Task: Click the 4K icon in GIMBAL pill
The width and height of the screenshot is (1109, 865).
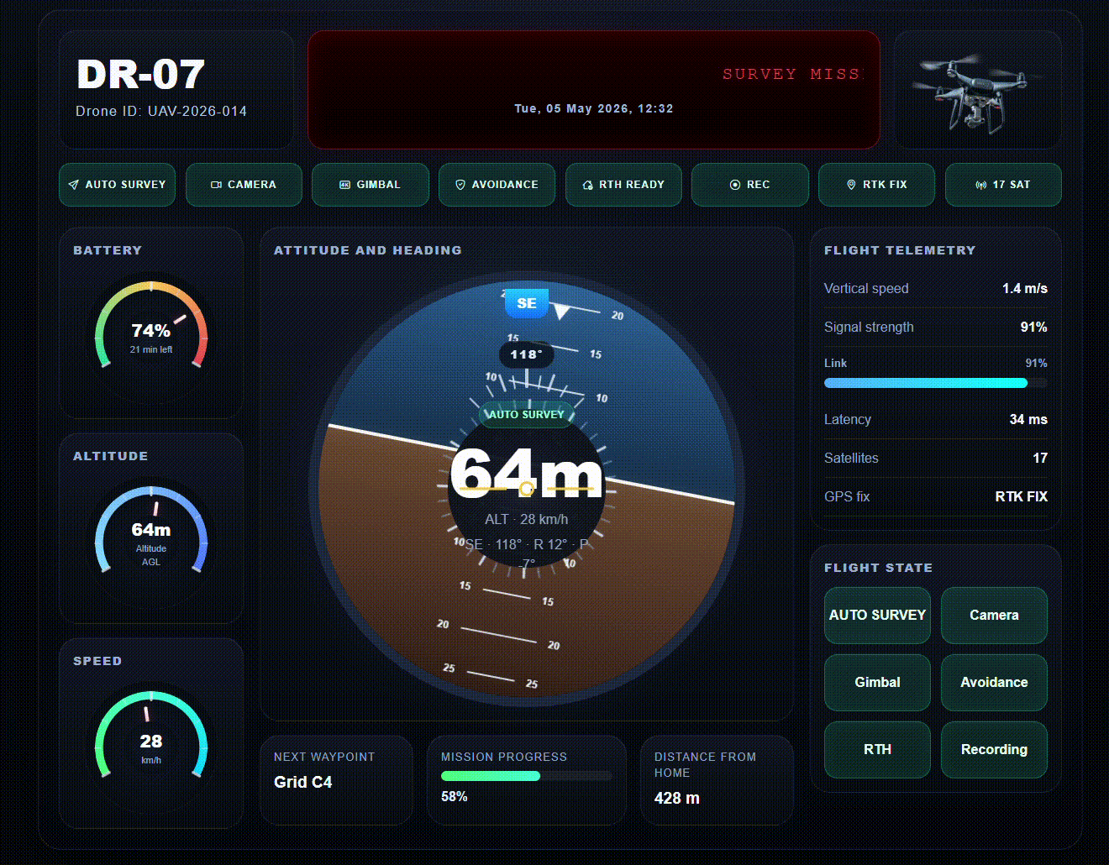Action: point(344,185)
